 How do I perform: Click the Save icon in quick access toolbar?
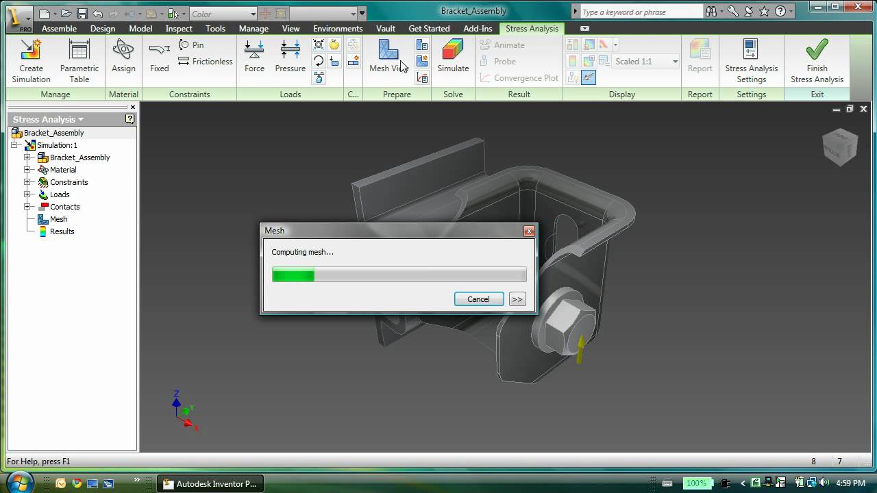82,13
